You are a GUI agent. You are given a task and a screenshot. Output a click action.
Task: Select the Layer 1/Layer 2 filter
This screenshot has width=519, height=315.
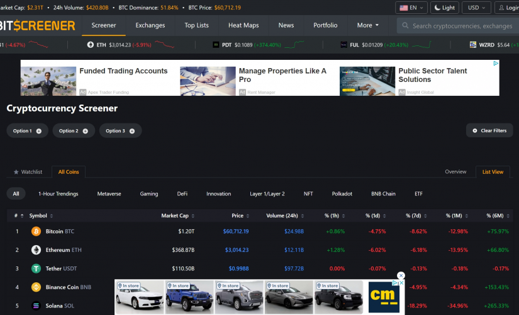pos(267,194)
